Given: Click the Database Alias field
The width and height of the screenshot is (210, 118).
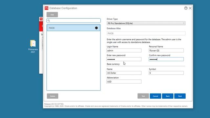Looking at the screenshot, I should [x=146, y=33].
